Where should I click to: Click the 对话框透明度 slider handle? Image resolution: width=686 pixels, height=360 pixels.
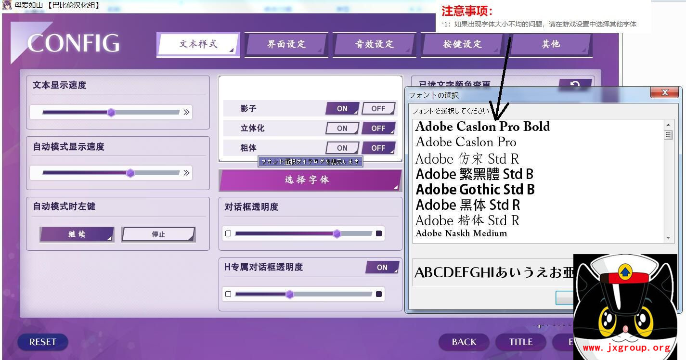point(337,233)
